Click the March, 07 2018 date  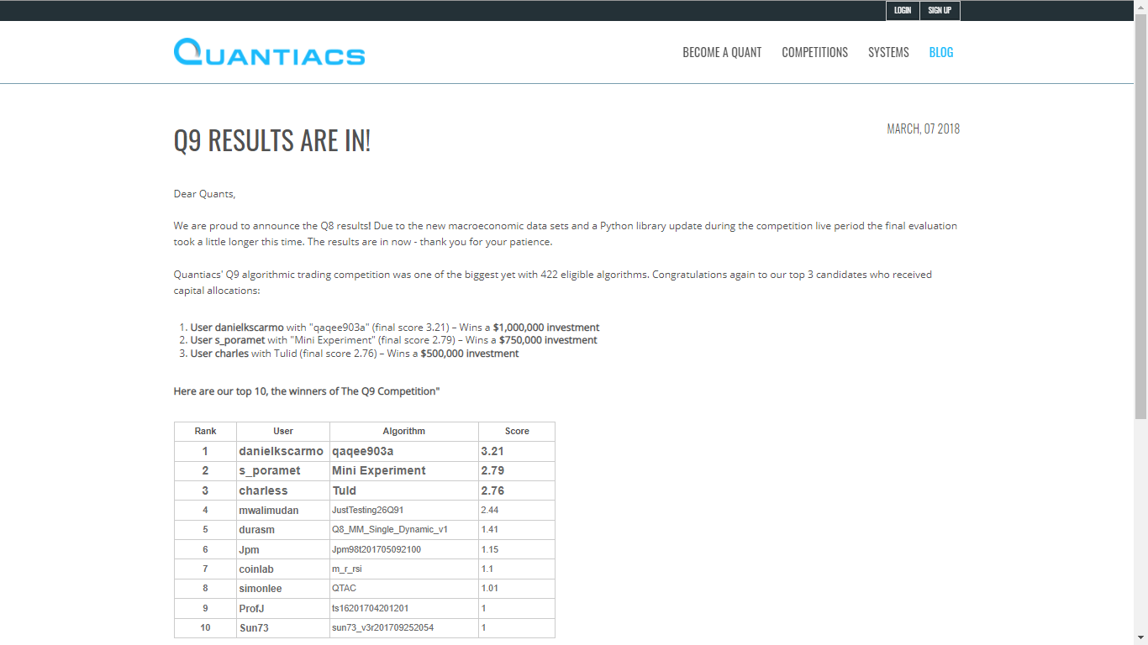[x=923, y=129]
